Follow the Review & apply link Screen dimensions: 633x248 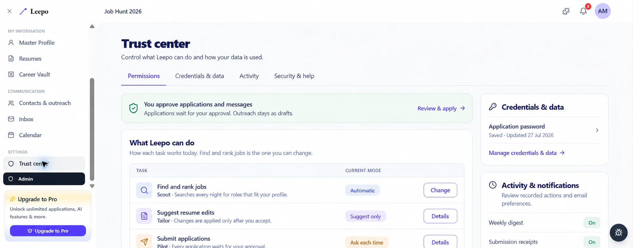(441, 108)
